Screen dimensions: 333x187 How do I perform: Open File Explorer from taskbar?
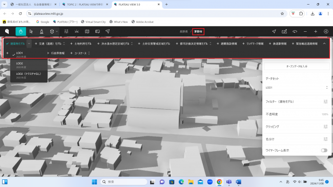pos(191,182)
